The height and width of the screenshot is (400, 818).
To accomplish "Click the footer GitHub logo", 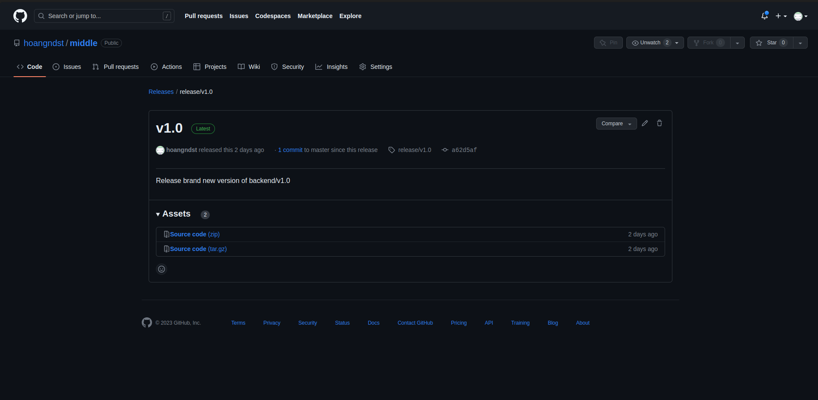I will pyautogui.click(x=147, y=322).
